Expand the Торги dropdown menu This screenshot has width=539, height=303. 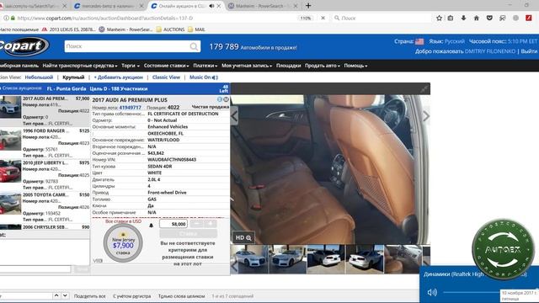tap(131, 66)
